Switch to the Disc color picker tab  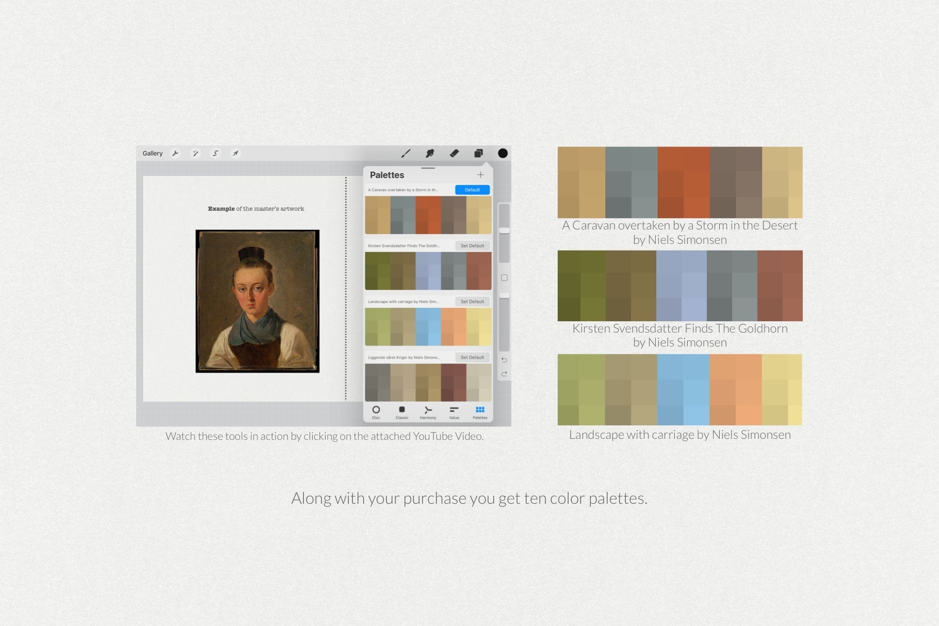(x=377, y=413)
